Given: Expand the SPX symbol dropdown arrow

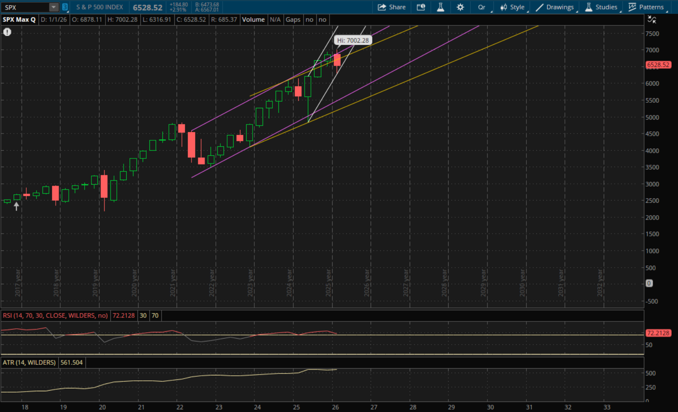Looking at the screenshot, I should (53, 7).
